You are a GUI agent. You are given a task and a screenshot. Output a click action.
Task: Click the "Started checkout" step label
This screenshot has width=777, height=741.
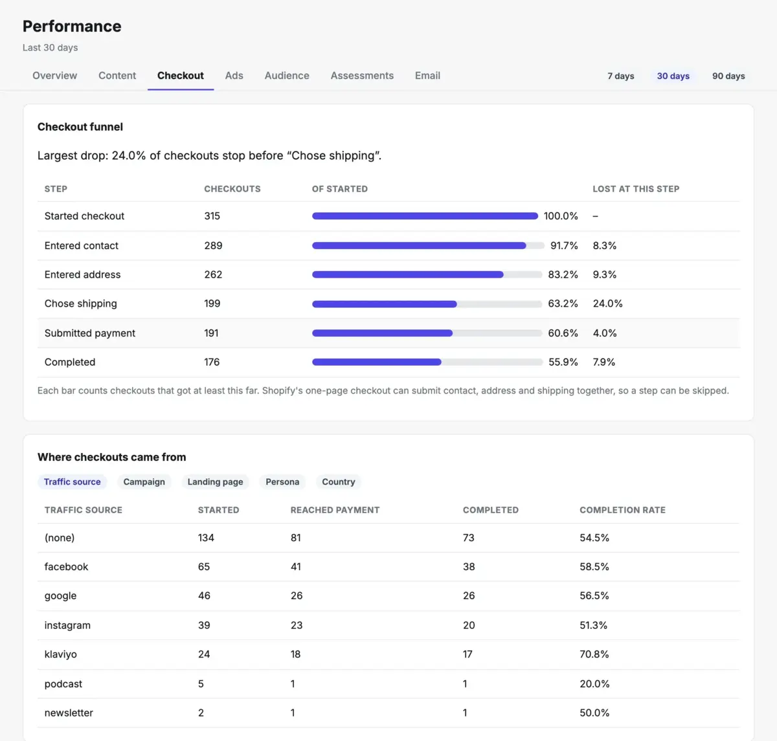coord(84,216)
